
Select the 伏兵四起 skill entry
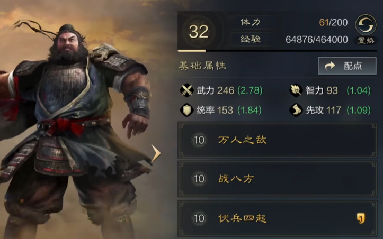(277, 219)
